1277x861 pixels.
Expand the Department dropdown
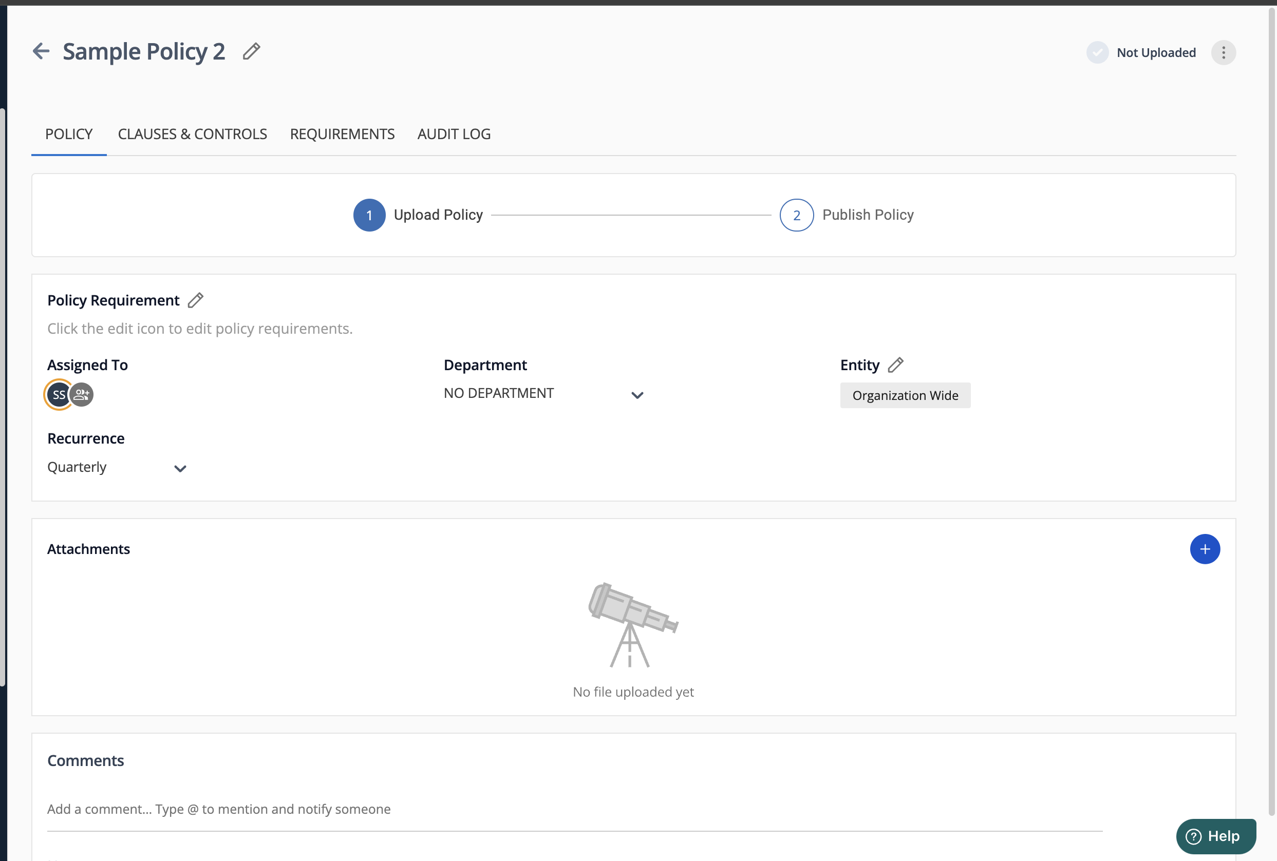pyautogui.click(x=544, y=394)
